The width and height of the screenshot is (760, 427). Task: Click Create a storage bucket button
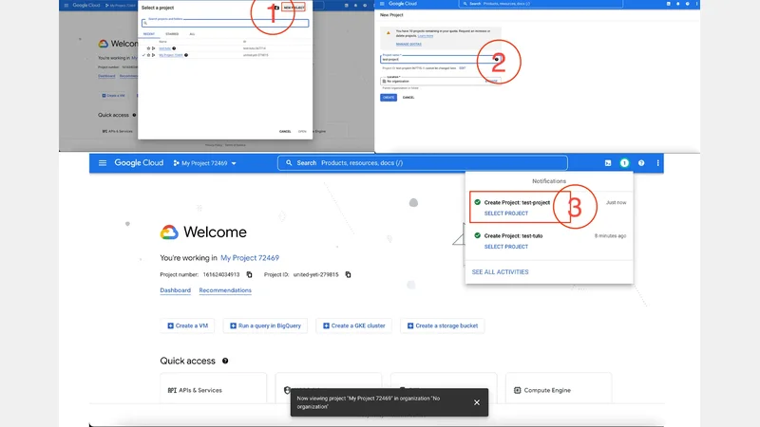point(443,325)
